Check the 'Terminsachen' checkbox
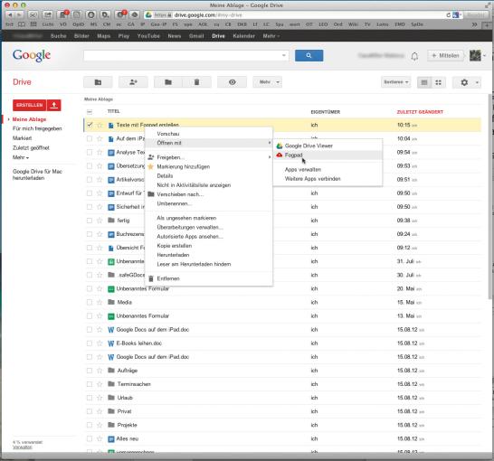The width and height of the screenshot is (494, 461). [90, 384]
